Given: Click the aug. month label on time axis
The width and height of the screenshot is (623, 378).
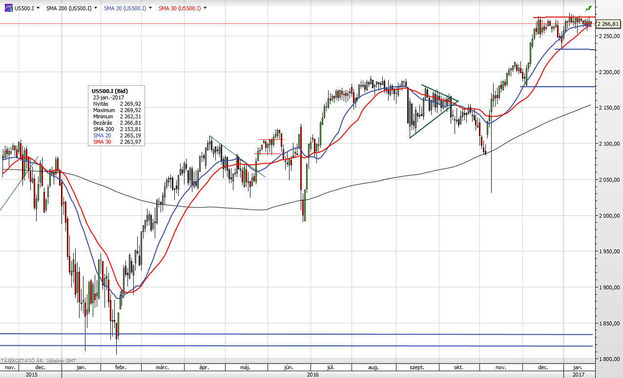Looking at the screenshot, I should 374,367.
